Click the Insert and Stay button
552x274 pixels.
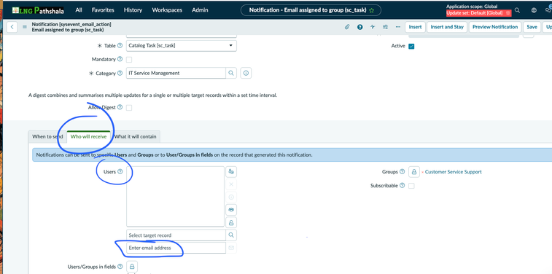447,27
